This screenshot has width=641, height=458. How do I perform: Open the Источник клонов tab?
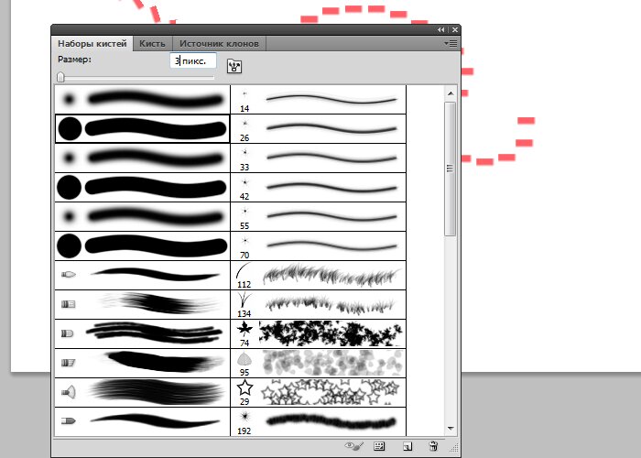coord(219,43)
